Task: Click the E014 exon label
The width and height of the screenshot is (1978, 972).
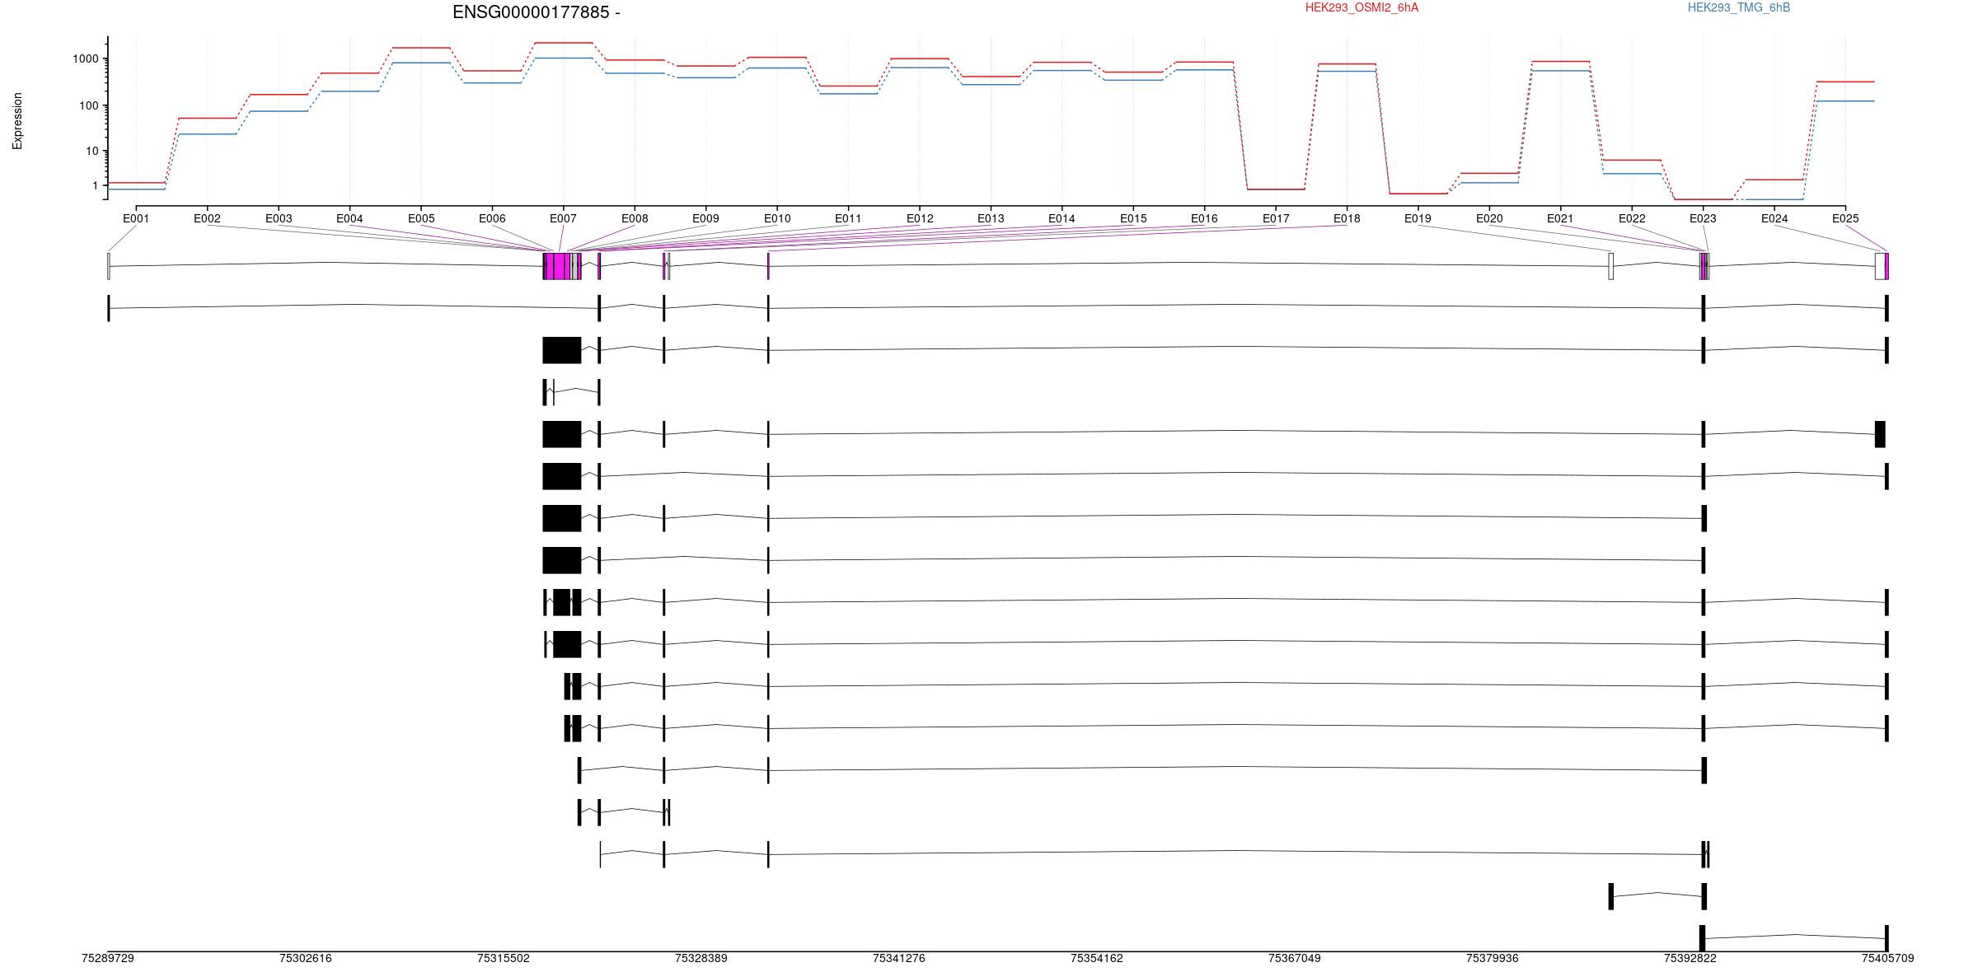Action: pyautogui.click(x=1062, y=219)
